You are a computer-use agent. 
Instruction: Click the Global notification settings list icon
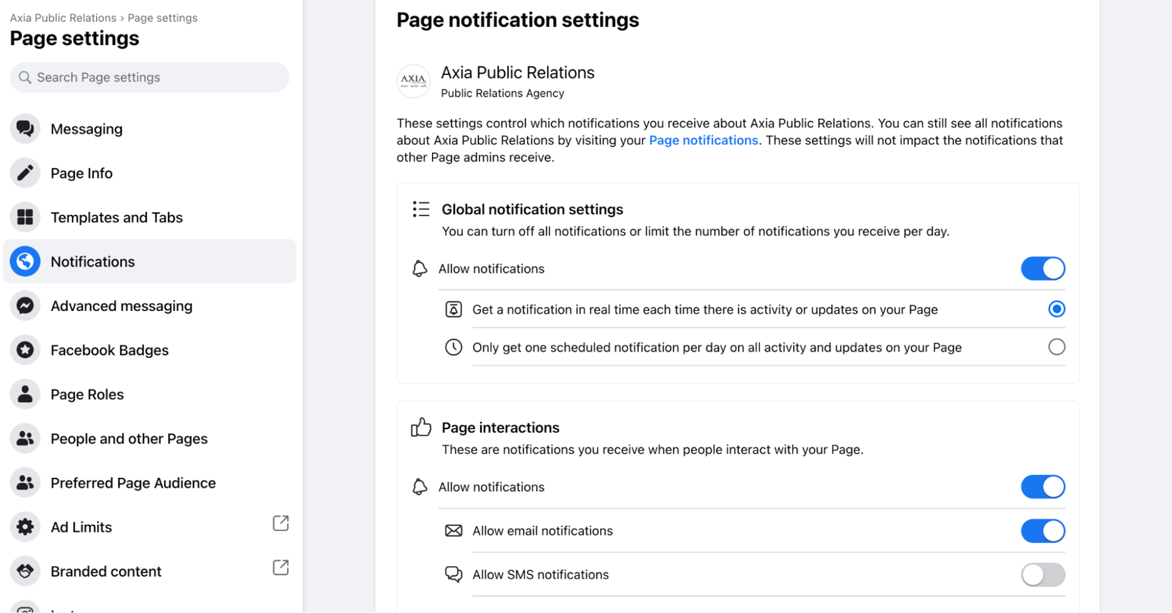tap(421, 210)
